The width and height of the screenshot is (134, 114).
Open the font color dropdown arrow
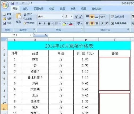74,24
